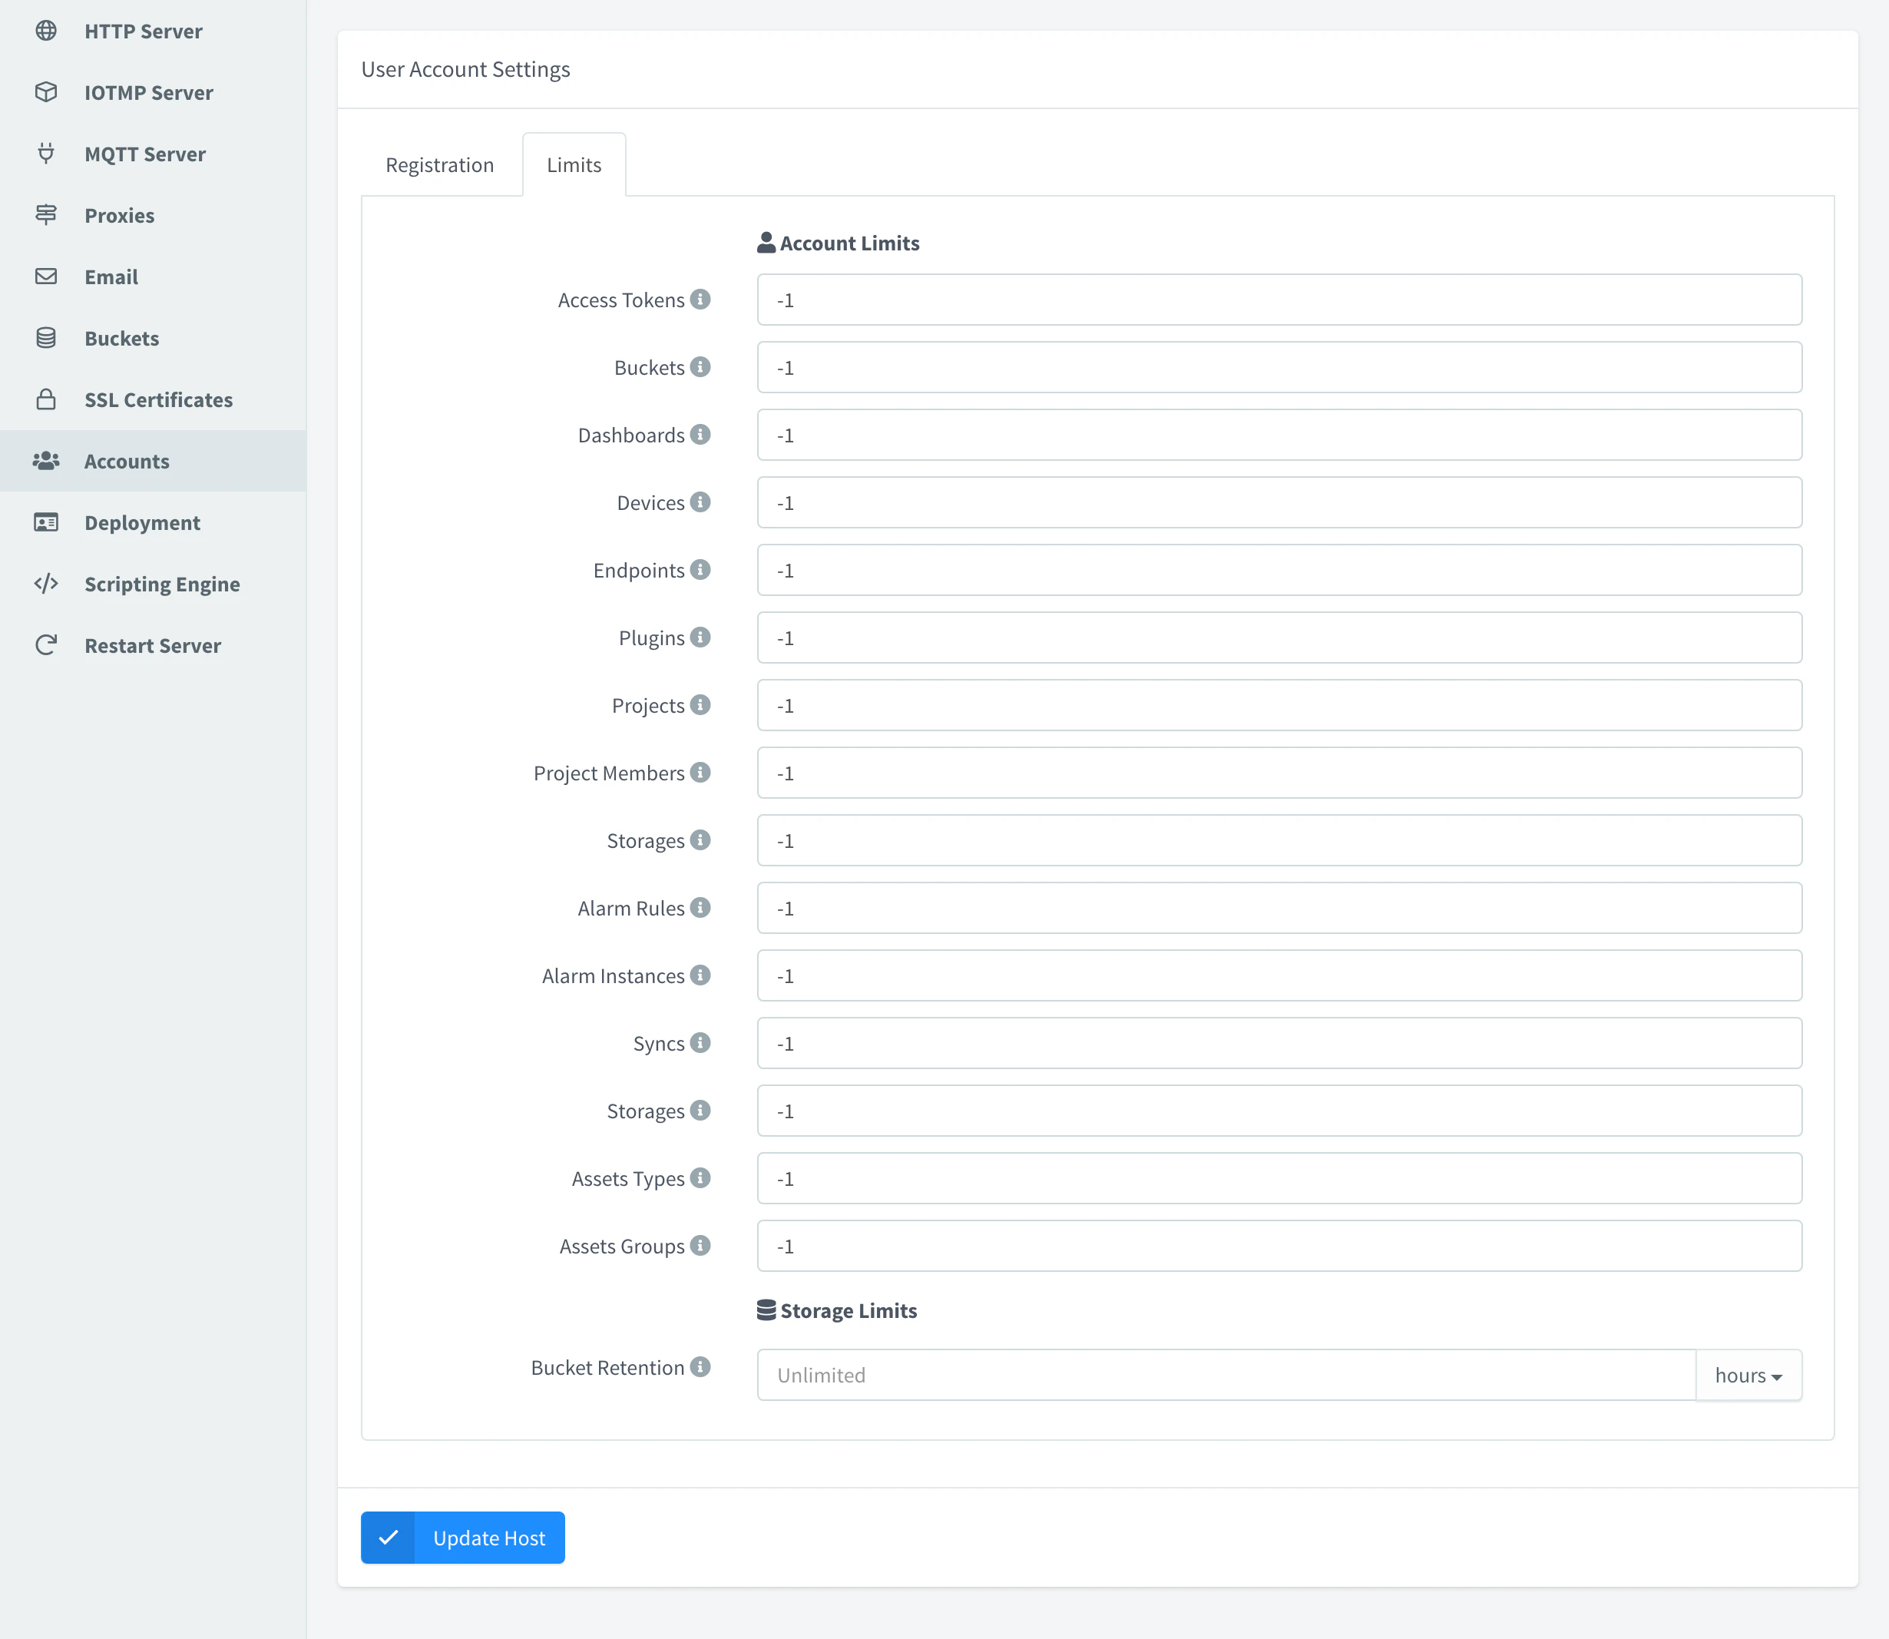Click the Assets Types info icon
Viewport: 1889px width, 1639px height.
pos(700,1178)
